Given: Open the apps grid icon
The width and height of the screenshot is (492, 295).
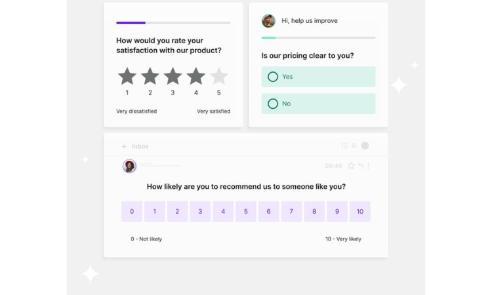Looking at the screenshot, I should pos(344,146).
